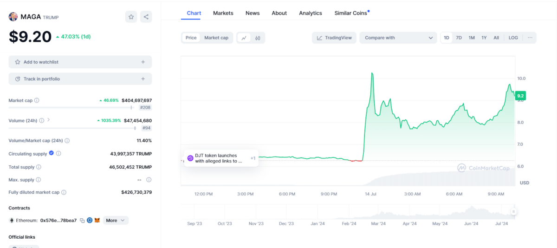Click Circulating supply verified badge
Viewport: 557px width, 248px height.
coord(52,153)
